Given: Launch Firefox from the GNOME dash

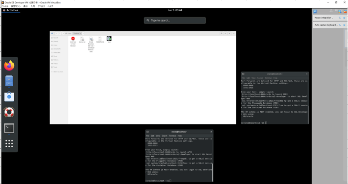Looking at the screenshot, I should click(x=9, y=66).
